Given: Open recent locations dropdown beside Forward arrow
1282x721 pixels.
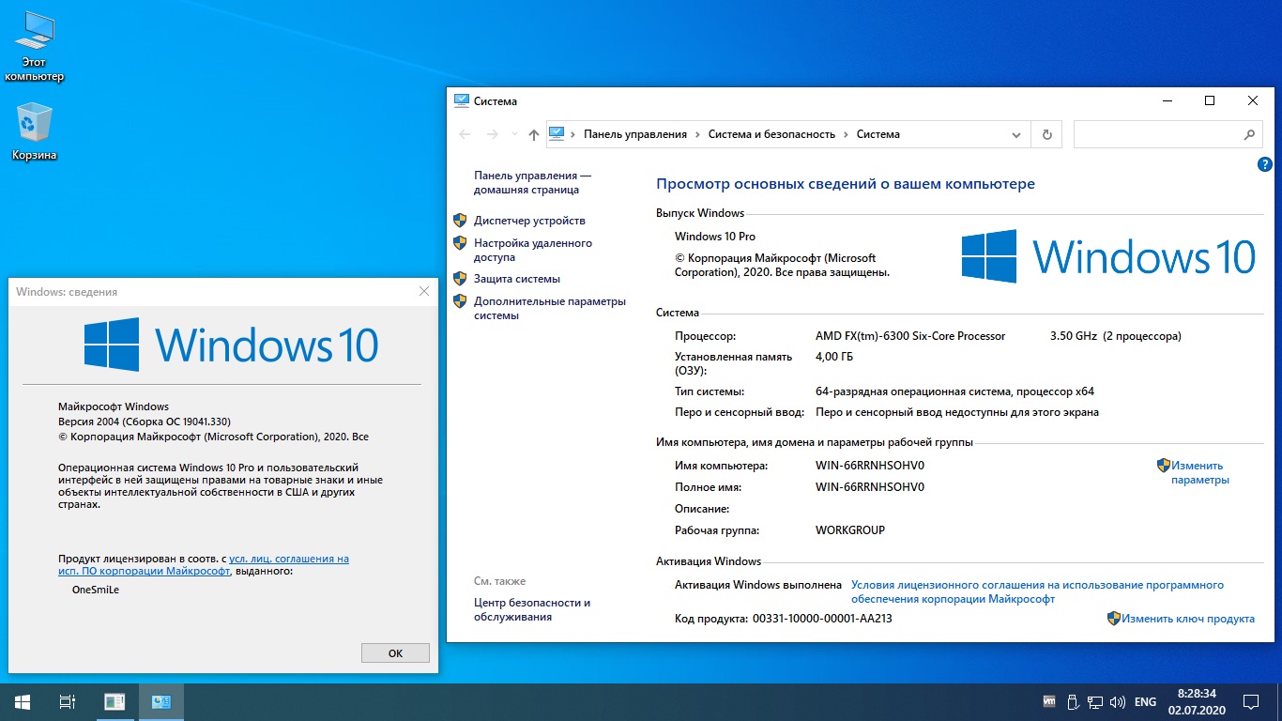Looking at the screenshot, I should click(513, 134).
